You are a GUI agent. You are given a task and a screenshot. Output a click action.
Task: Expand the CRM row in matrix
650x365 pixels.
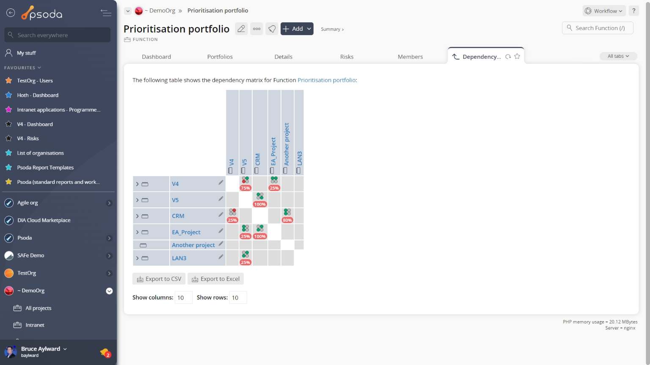tap(137, 216)
